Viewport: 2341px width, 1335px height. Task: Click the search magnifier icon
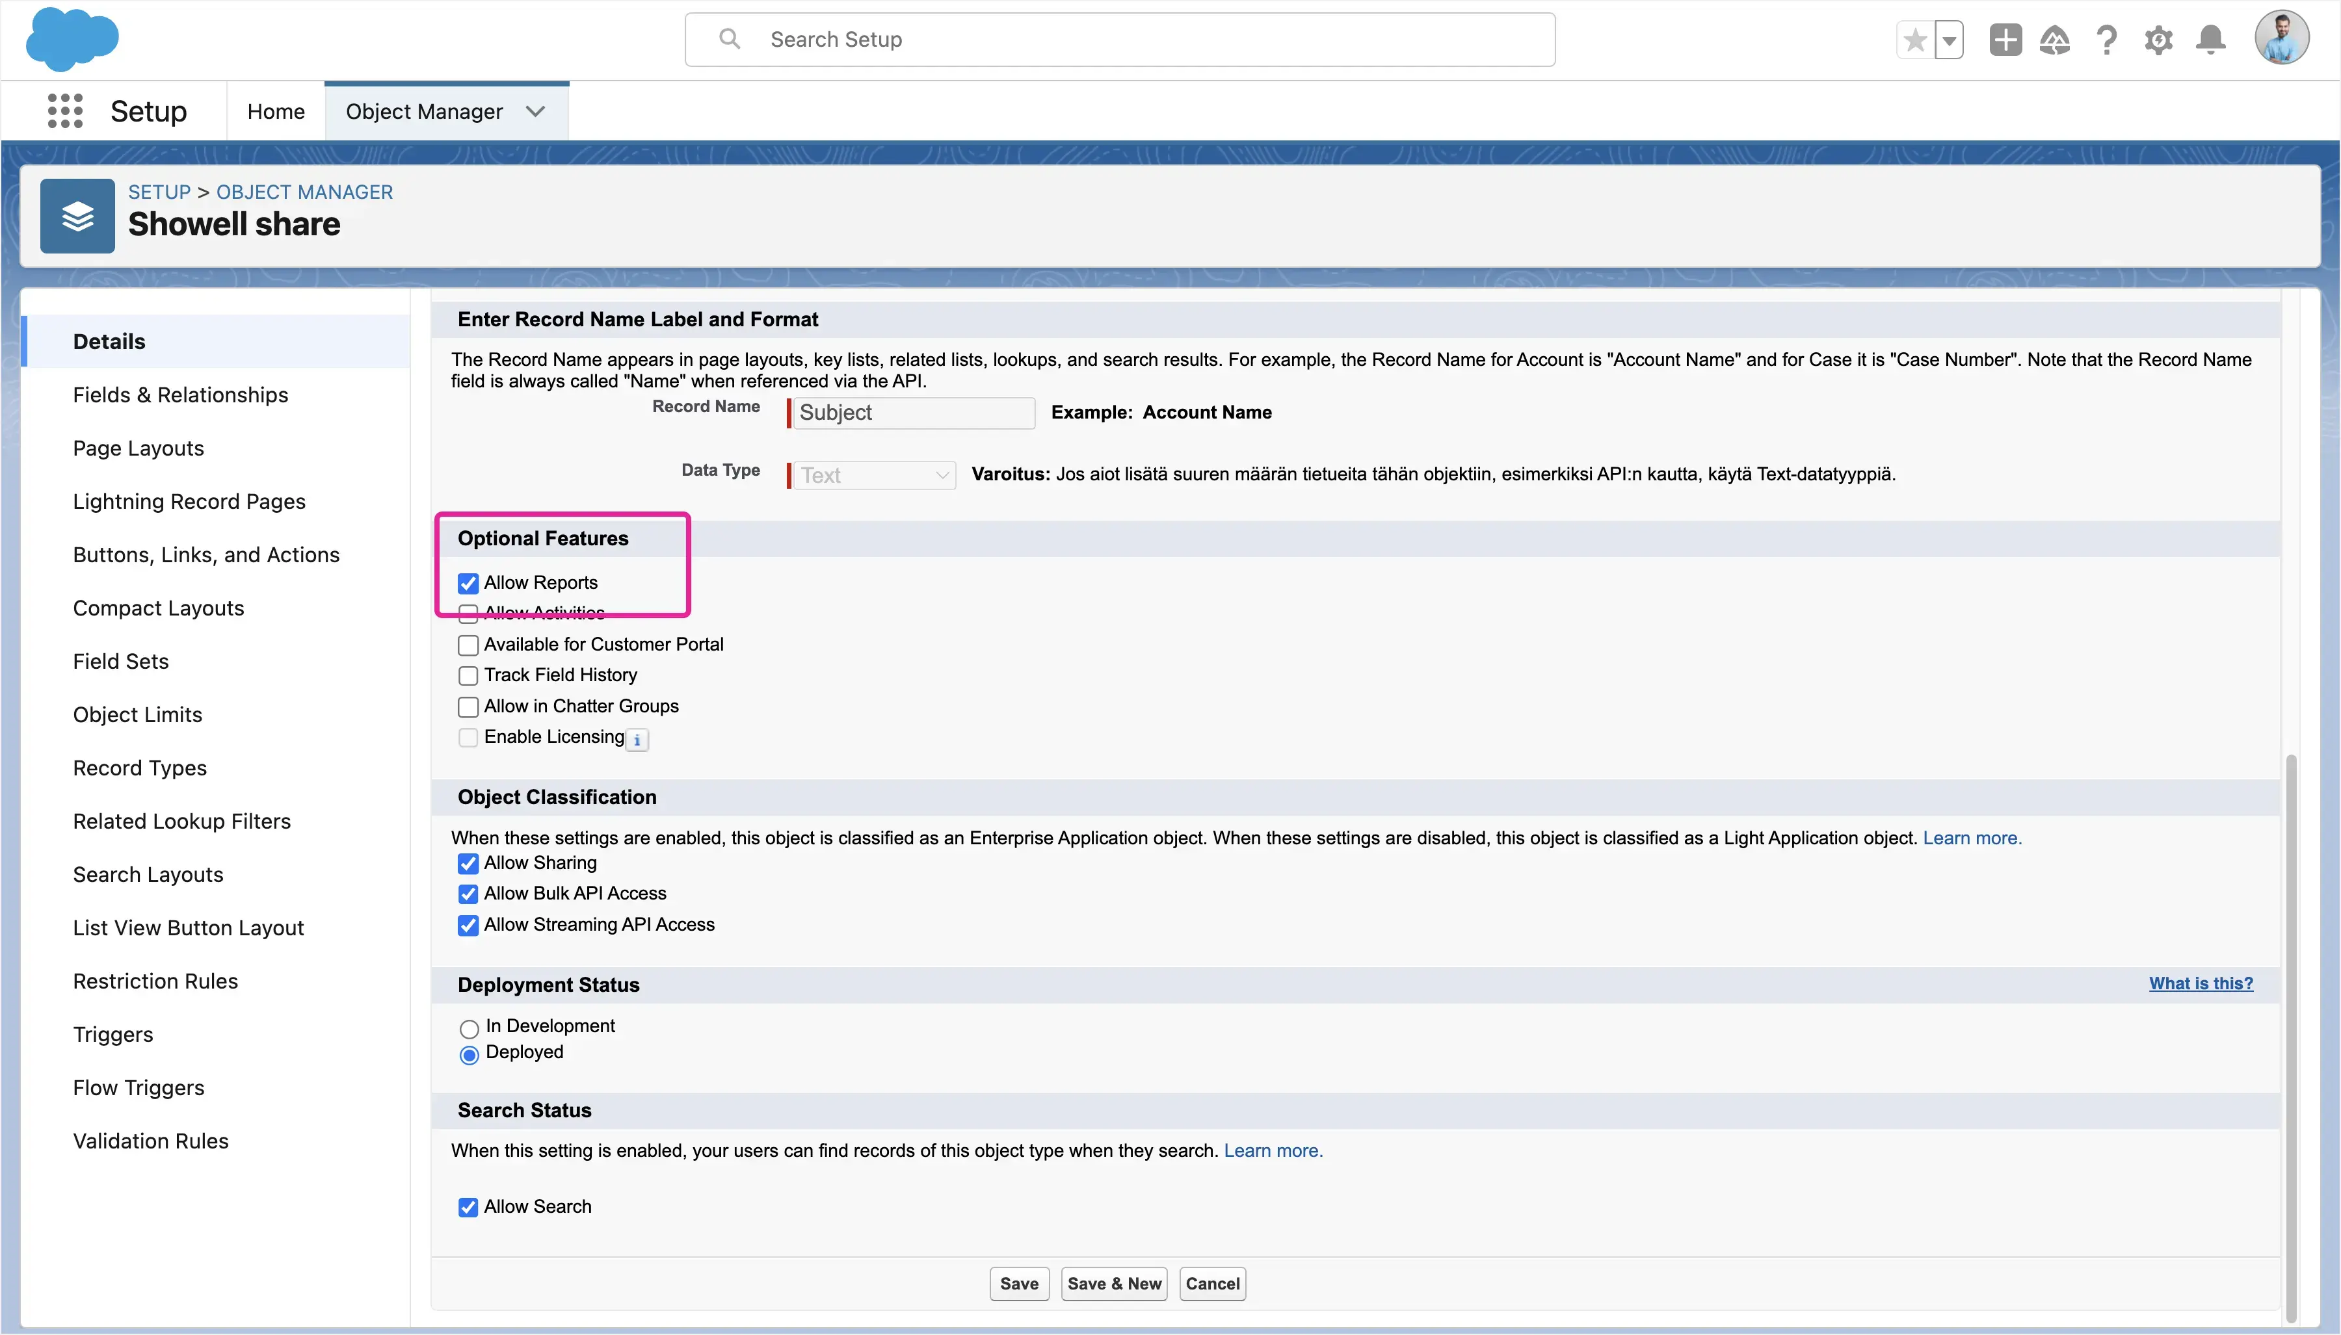click(729, 38)
